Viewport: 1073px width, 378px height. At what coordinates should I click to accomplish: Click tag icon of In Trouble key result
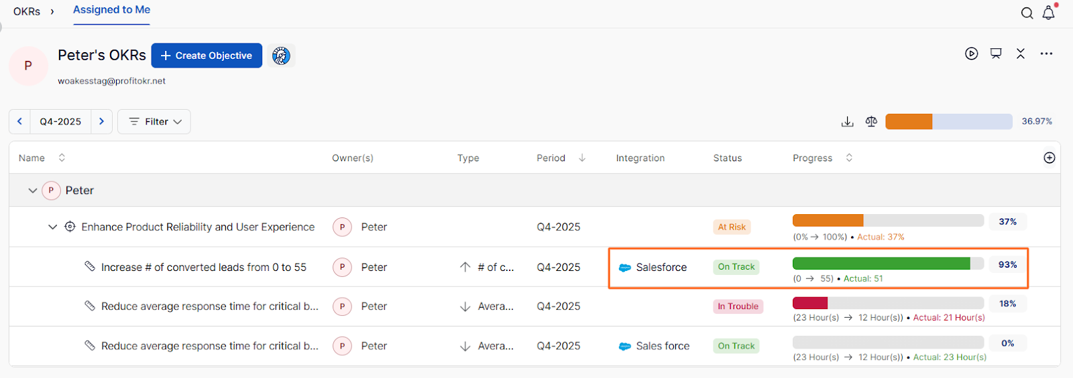pos(90,306)
